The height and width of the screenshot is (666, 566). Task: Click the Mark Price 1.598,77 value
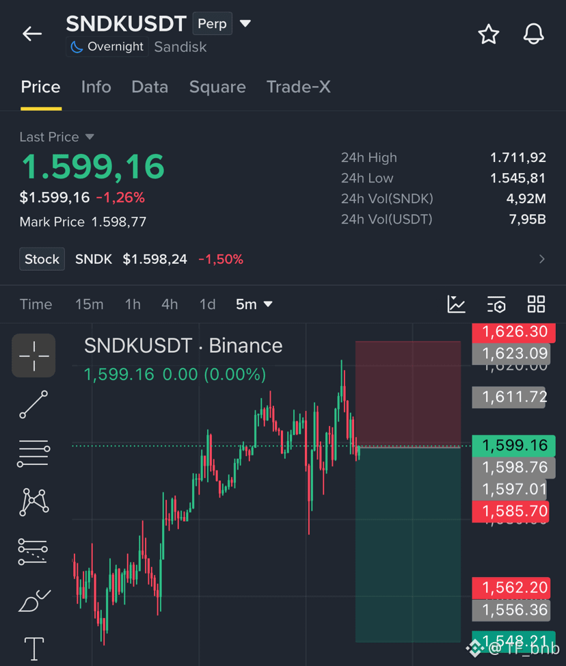[119, 222]
